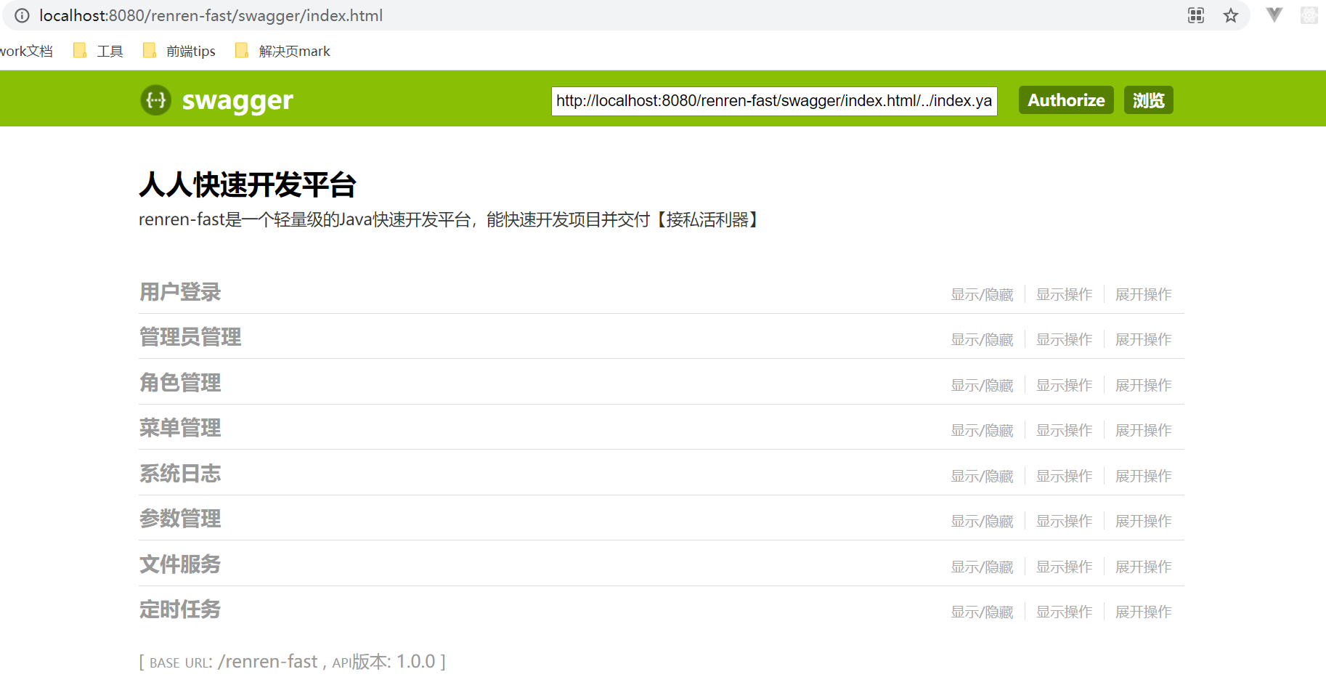Image resolution: width=1326 pixels, height=693 pixels.
Task: Bookmark this page with the star icon
Action: 1231,15
